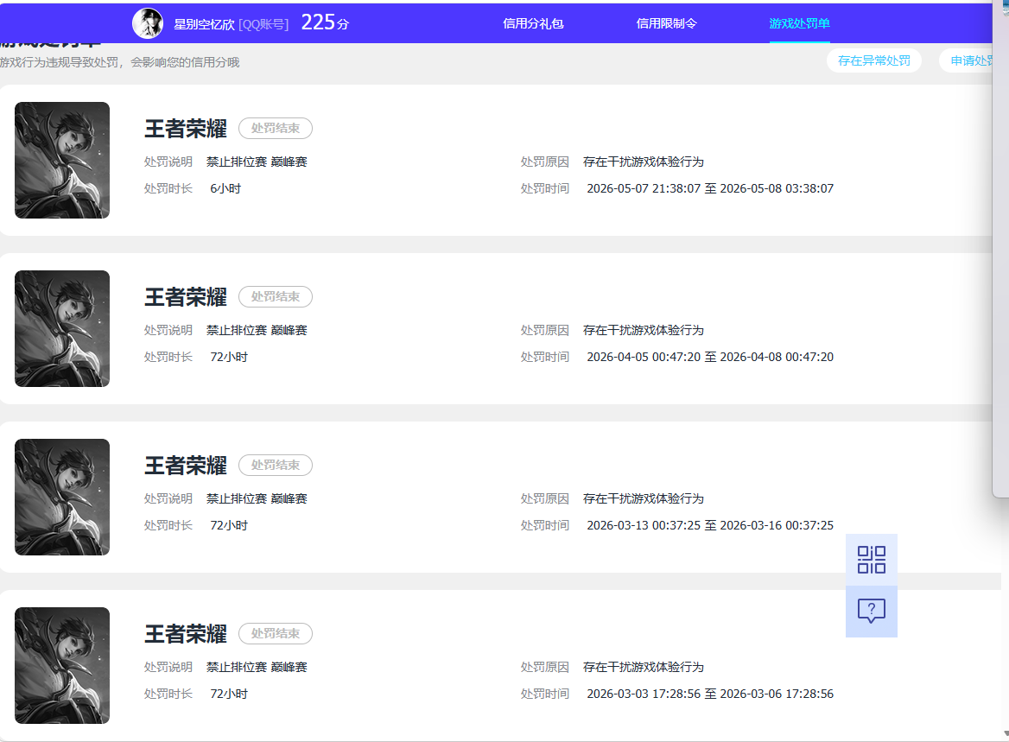Click 处罚结束 badge on the 2026-05-07 penalty
This screenshot has height=742, width=1009.
coord(276,128)
